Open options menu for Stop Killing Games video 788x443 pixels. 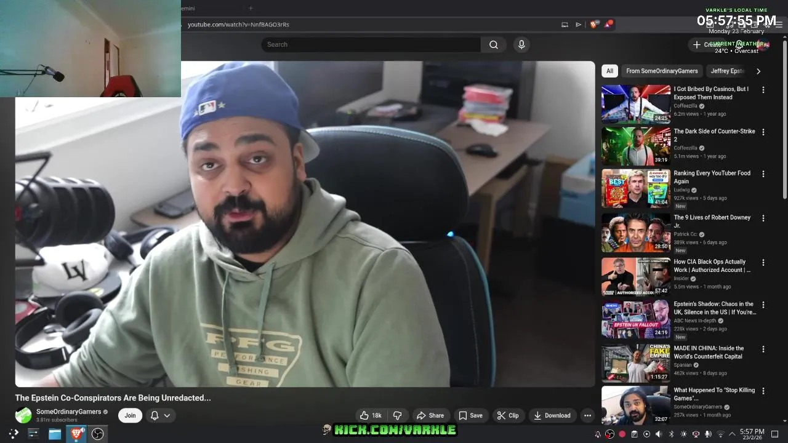click(763, 391)
